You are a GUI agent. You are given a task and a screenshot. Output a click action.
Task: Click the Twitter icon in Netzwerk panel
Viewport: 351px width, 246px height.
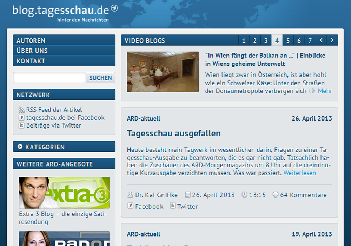21,125
